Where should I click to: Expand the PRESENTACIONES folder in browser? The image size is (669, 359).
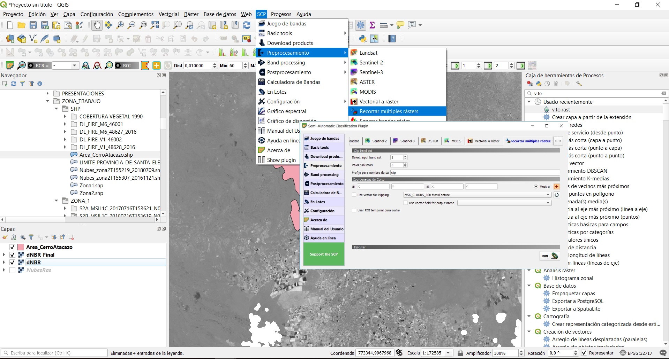coord(48,93)
